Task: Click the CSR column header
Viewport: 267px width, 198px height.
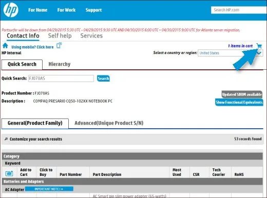Action: click(196, 174)
